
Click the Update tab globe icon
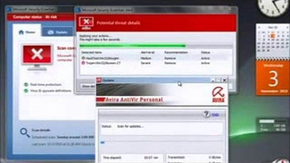50,32
